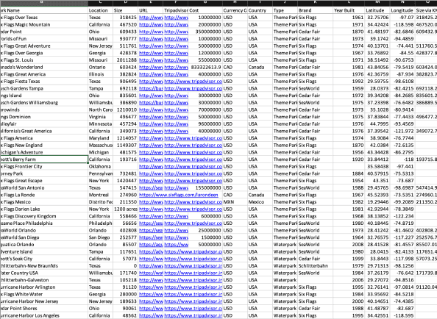The image size is (437, 319).
Task: Select the size cell '1200 acres'
Action: point(125,209)
